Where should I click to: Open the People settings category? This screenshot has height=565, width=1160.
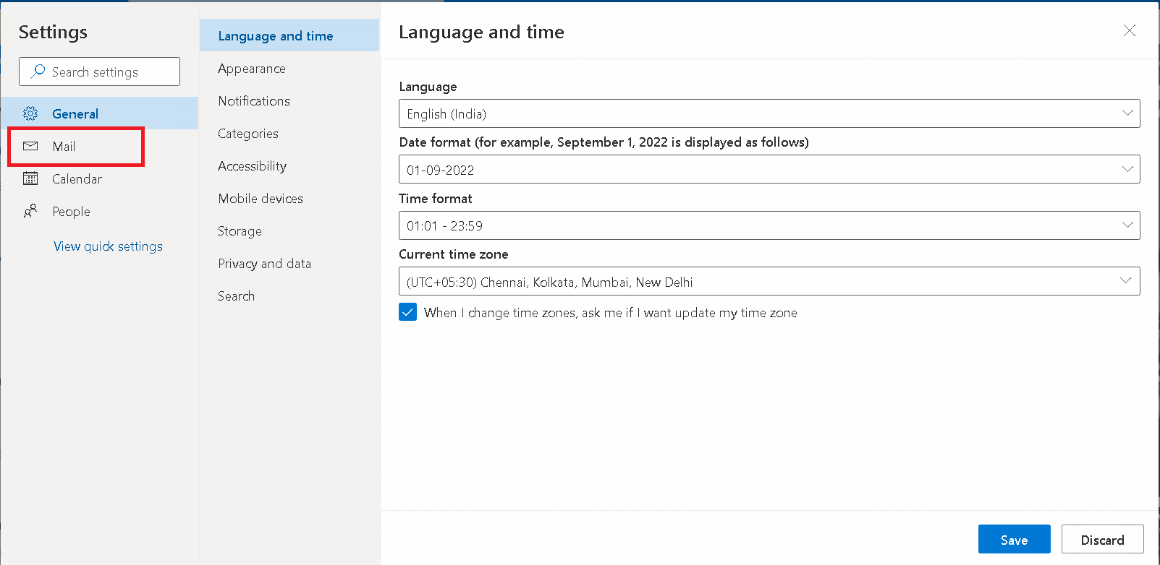[x=99, y=211]
